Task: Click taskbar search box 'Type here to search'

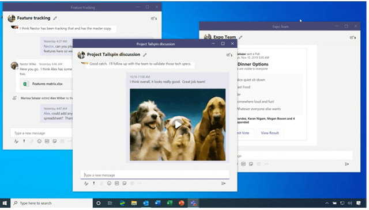Action: (52, 203)
